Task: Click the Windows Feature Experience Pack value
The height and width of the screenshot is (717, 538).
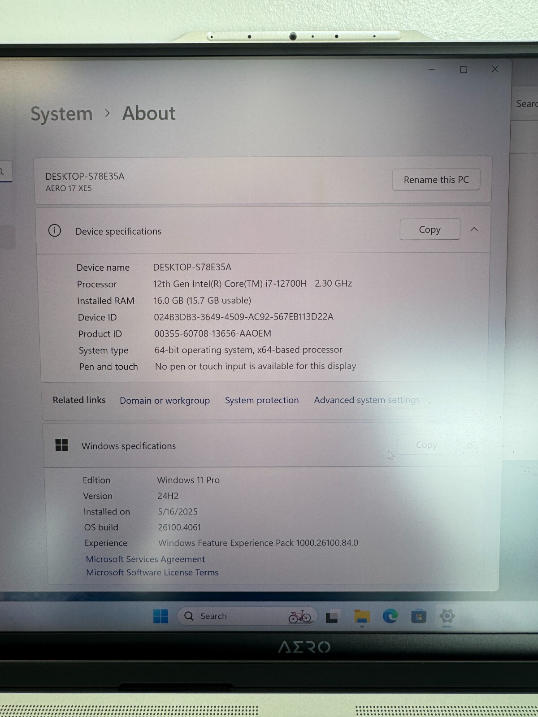Action: pos(258,543)
